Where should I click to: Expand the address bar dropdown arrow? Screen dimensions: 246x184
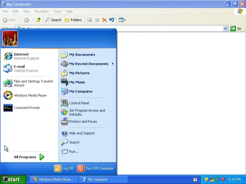click(226, 29)
